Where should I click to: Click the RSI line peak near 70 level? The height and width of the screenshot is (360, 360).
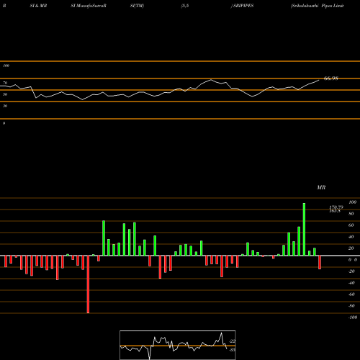point(211,80)
